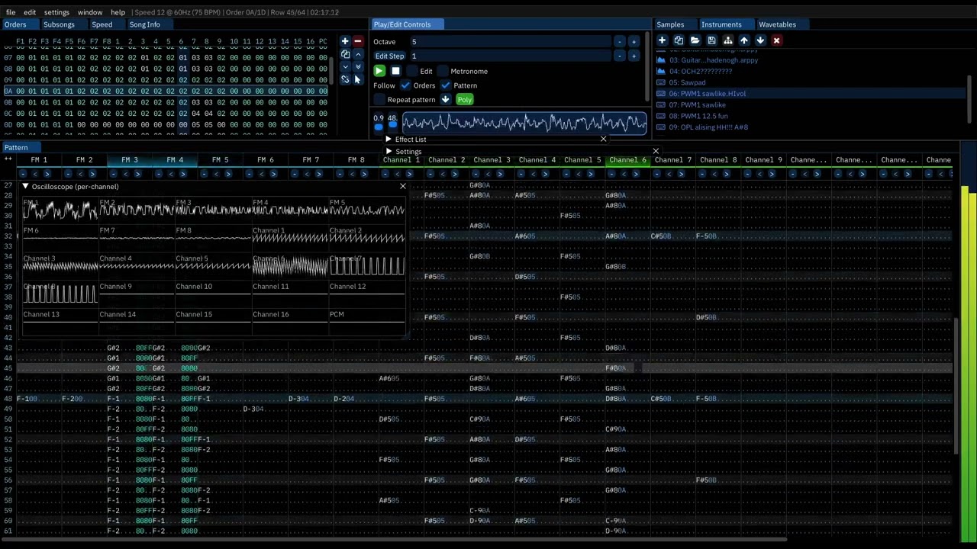This screenshot has height=549, width=977.
Task: Uncheck Follow Pattern
Action: tap(446, 85)
